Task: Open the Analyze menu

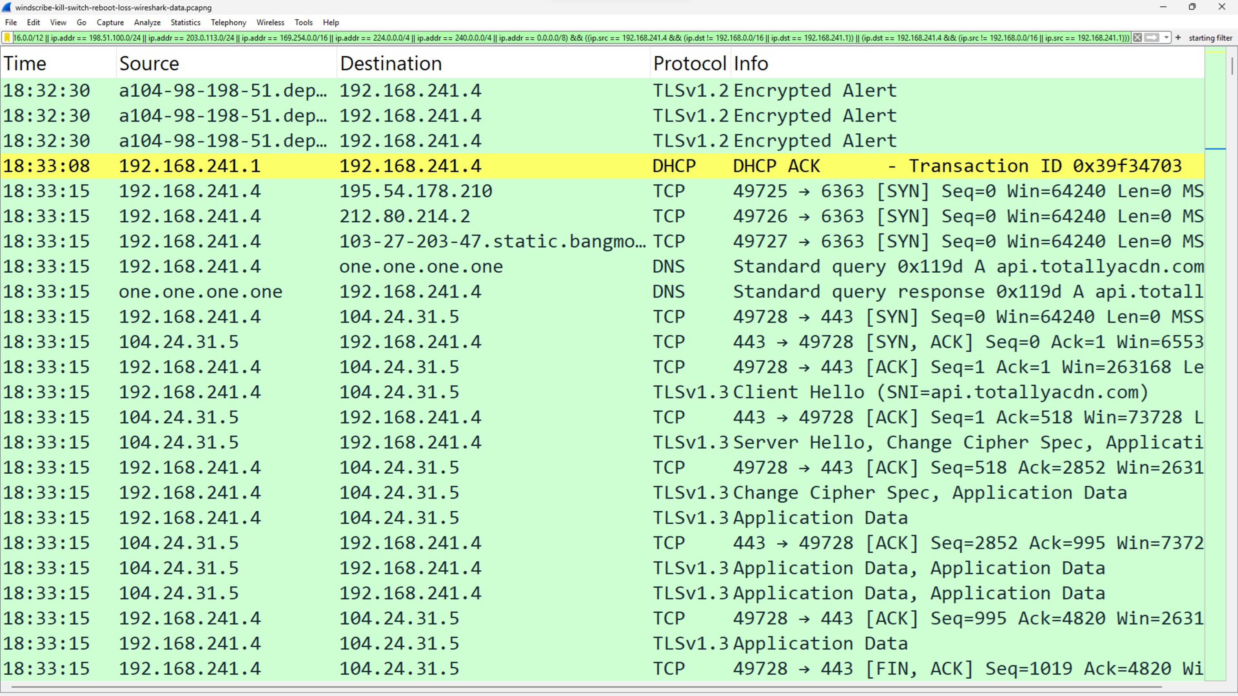Action: 147,23
